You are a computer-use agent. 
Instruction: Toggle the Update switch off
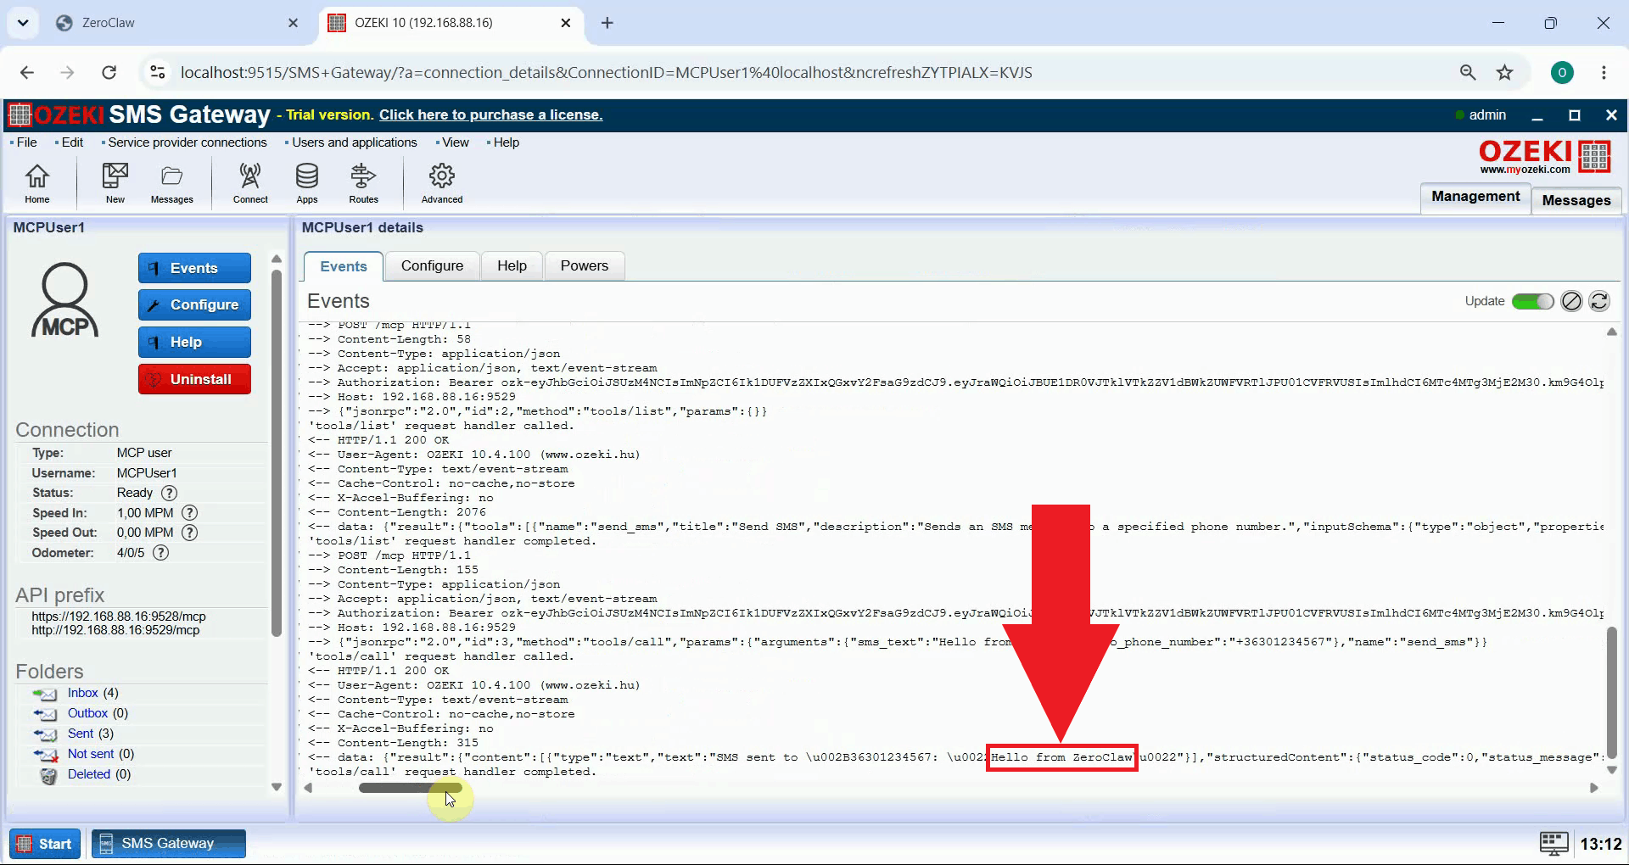point(1532,301)
